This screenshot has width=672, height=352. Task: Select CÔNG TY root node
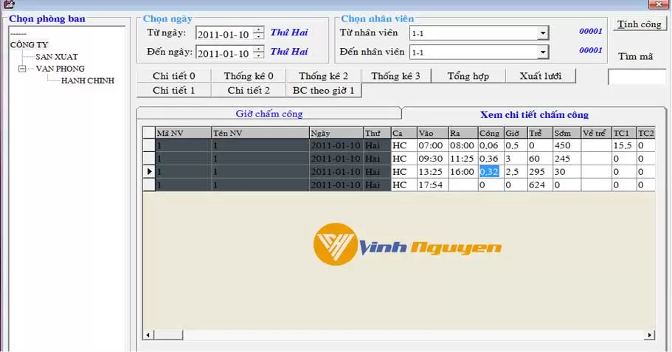click(x=30, y=44)
